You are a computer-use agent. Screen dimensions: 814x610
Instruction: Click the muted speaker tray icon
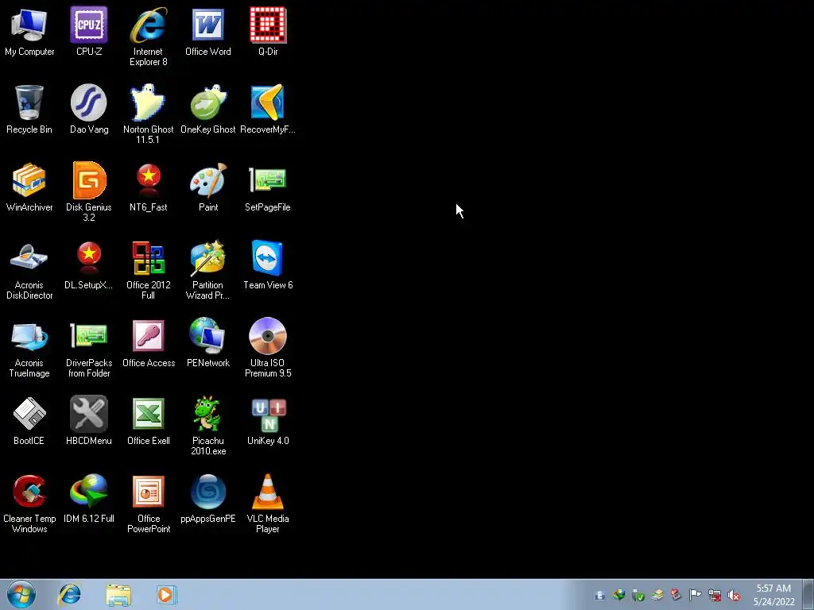click(734, 596)
